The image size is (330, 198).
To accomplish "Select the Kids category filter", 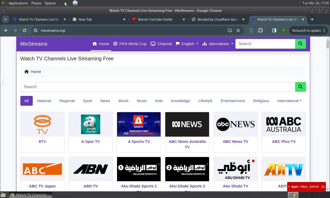I will [159, 101].
